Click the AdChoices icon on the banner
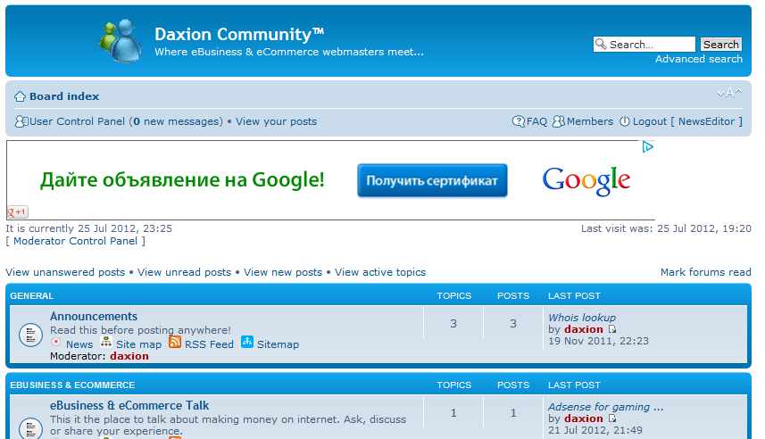Viewport: 765px width, 439px height. coord(647,147)
